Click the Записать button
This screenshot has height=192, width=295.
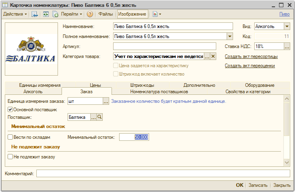click(x=258, y=185)
